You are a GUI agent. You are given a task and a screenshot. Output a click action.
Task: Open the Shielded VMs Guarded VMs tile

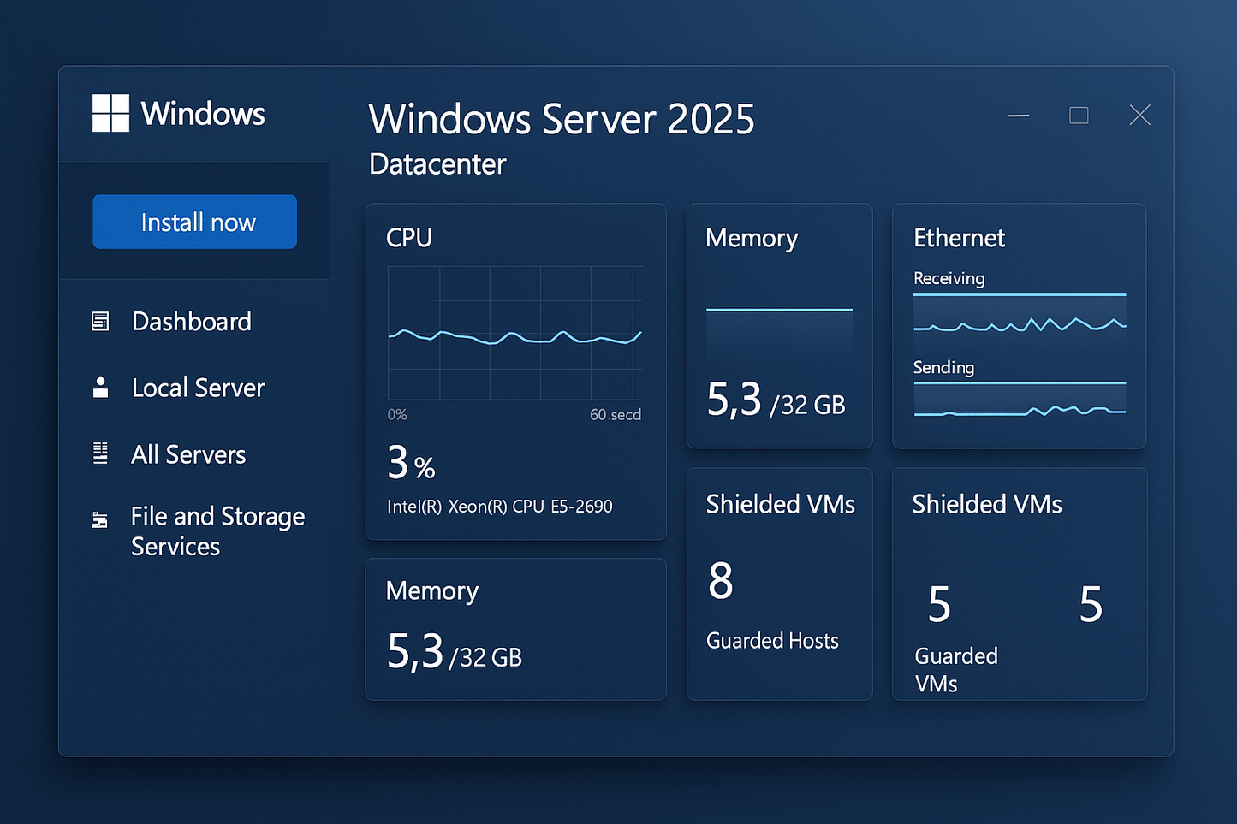click(x=1019, y=584)
